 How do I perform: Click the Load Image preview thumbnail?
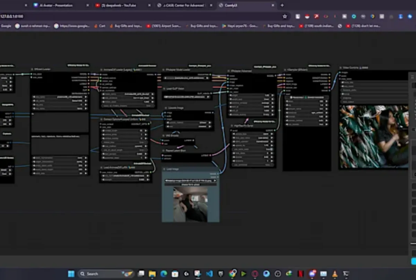coord(190,204)
